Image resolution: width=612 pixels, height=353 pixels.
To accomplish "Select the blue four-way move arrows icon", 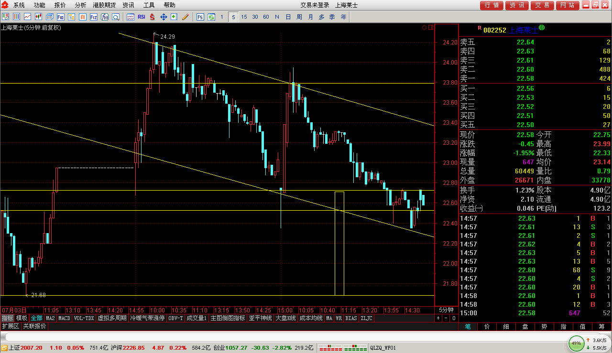I will pyautogui.click(x=163, y=17).
